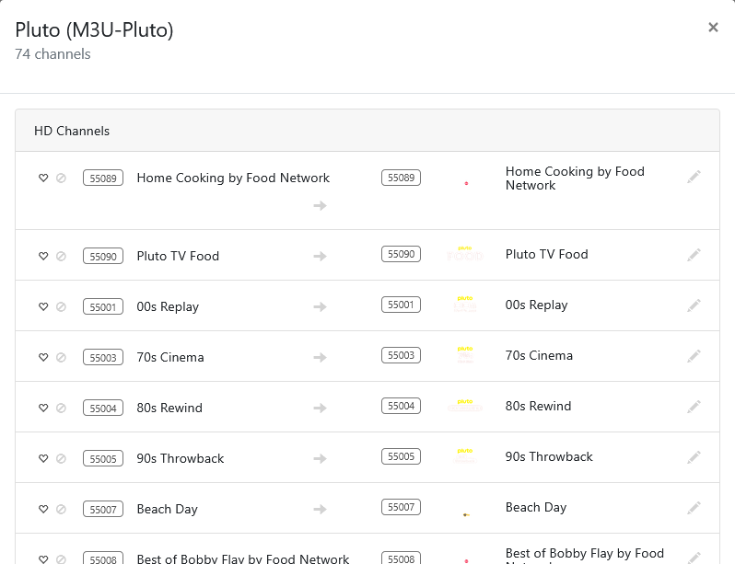
Task: Select source name 80s Rewind
Action: pos(169,408)
